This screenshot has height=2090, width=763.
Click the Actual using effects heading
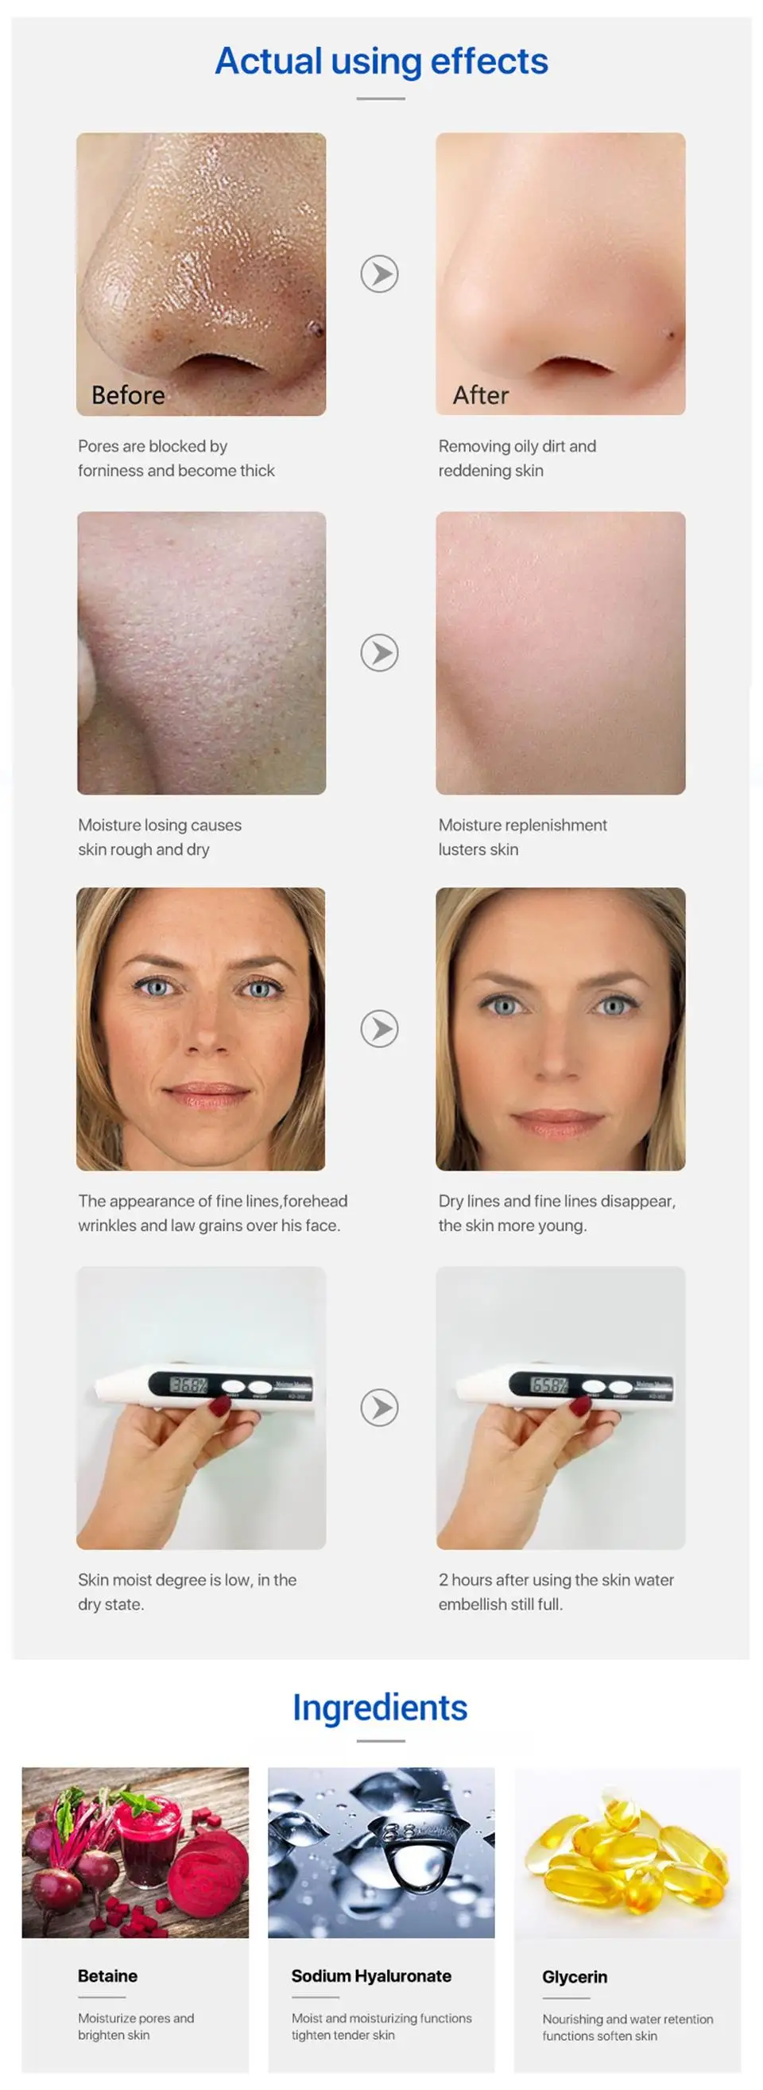tap(381, 62)
